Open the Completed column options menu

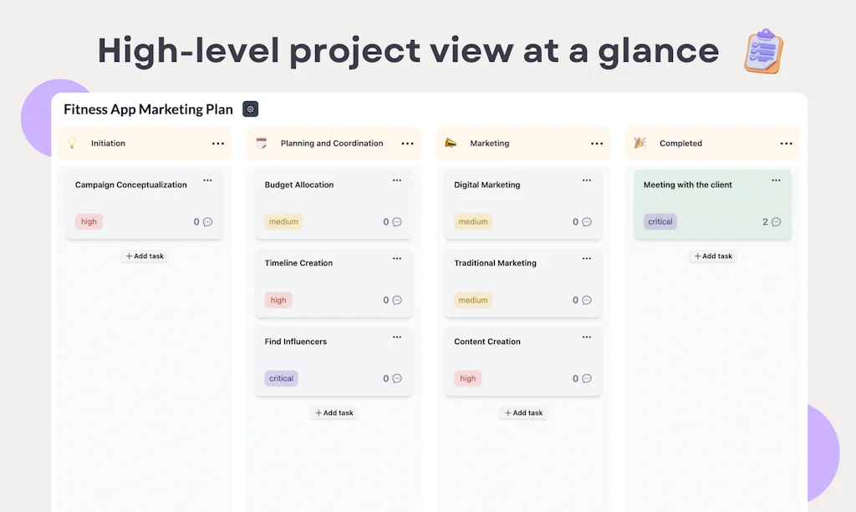[785, 143]
